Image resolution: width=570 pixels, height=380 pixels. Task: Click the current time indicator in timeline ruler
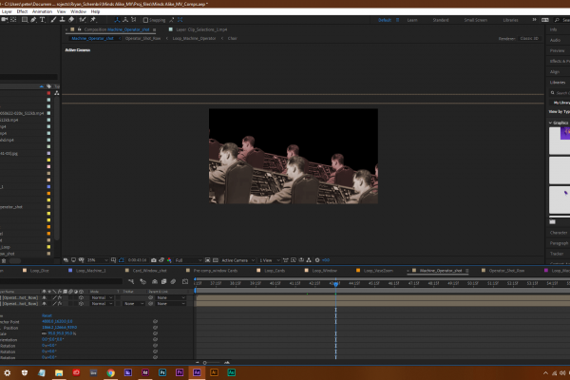335,283
